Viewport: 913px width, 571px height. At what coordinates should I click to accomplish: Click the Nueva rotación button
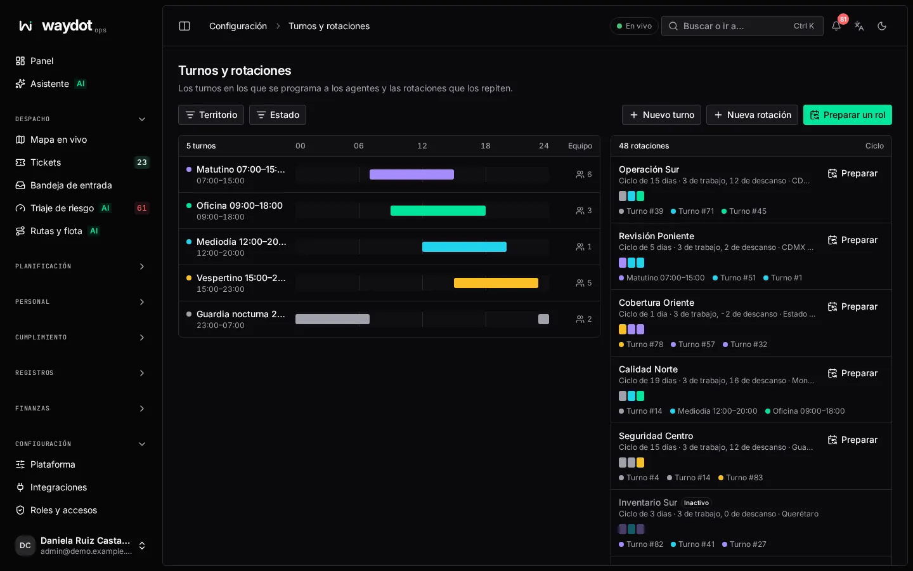tap(752, 115)
